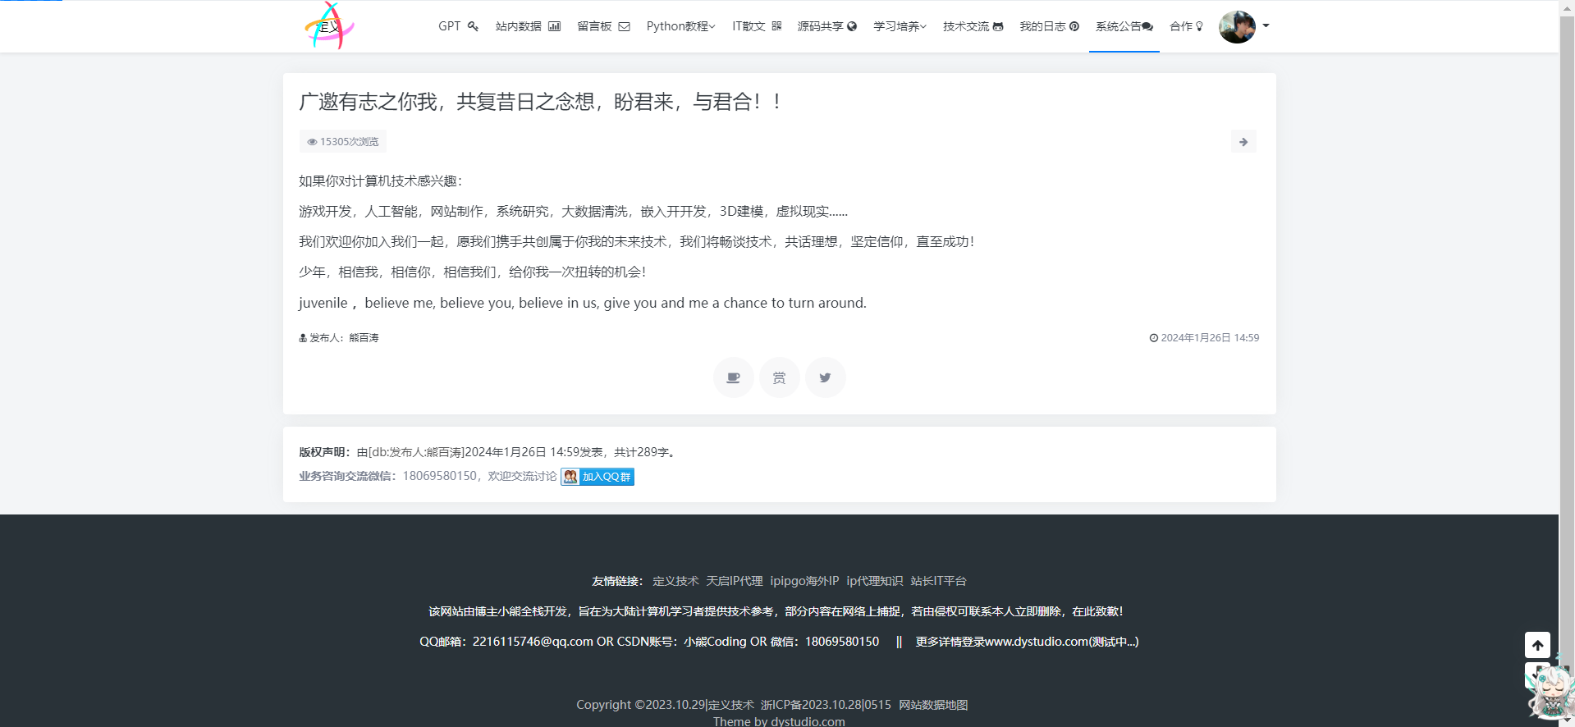Click the anime mascot character
This screenshot has width=1575, height=727.
point(1550,693)
